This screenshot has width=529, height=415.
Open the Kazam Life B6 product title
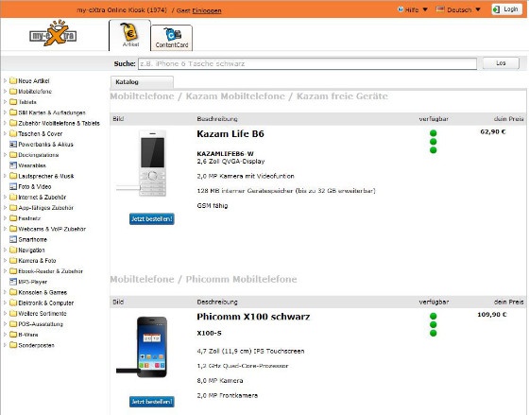(230, 134)
